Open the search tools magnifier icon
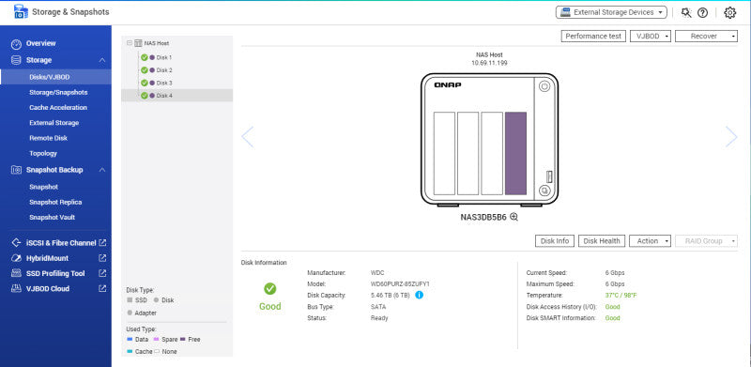The width and height of the screenshot is (751, 367). 686,12
